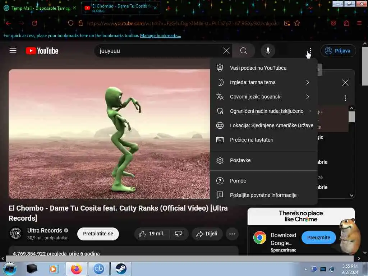368x276 pixels.
Task: Expand the Govorni jezik: bosanski submenu
Action: (x=263, y=97)
